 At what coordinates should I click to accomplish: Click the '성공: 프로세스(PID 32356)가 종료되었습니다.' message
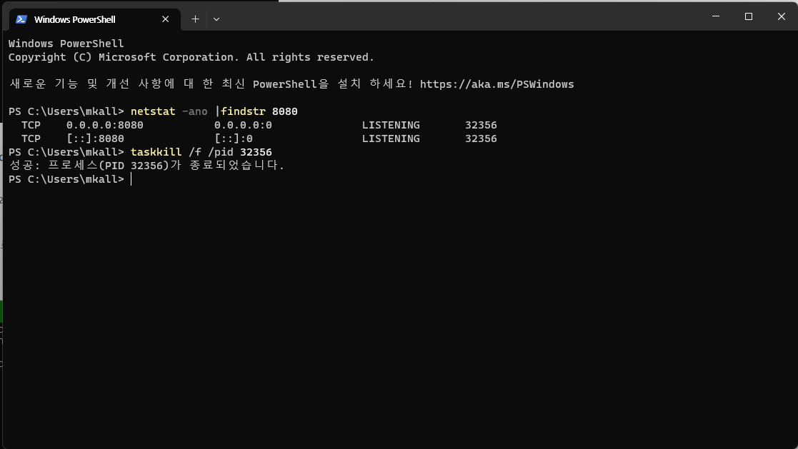click(x=146, y=166)
